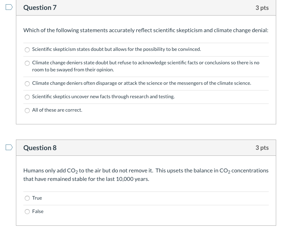Click the Question 7 header
Screen dimensions: 308x236
(x=40, y=7)
